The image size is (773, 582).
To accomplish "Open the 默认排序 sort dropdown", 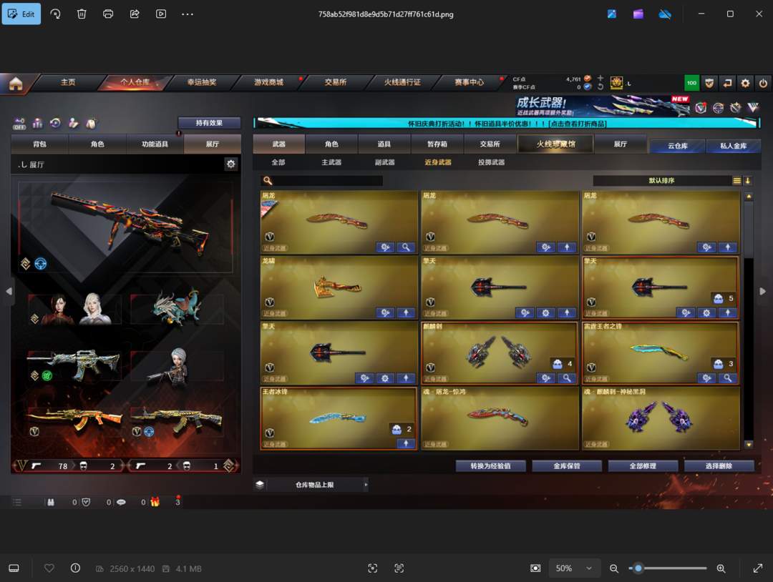I will (x=662, y=181).
